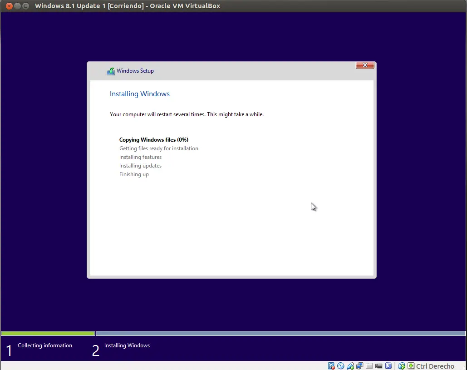Click the keyboard capture arrow icon
The height and width of the screenshot is (370, 467).
(x=411, y=366)
